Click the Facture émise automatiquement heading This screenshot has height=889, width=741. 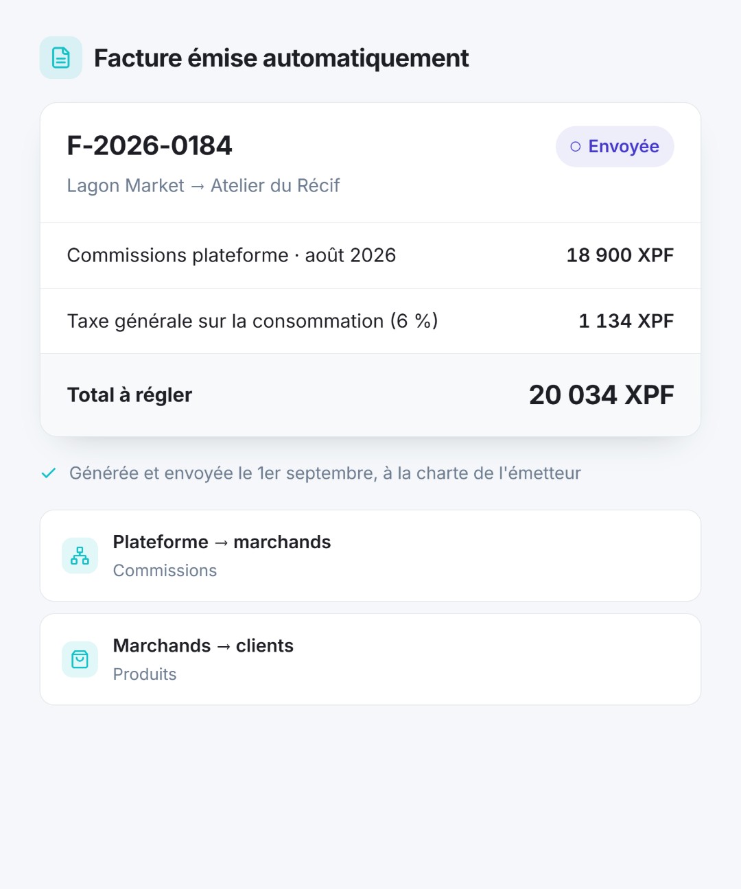pos(281,58)
